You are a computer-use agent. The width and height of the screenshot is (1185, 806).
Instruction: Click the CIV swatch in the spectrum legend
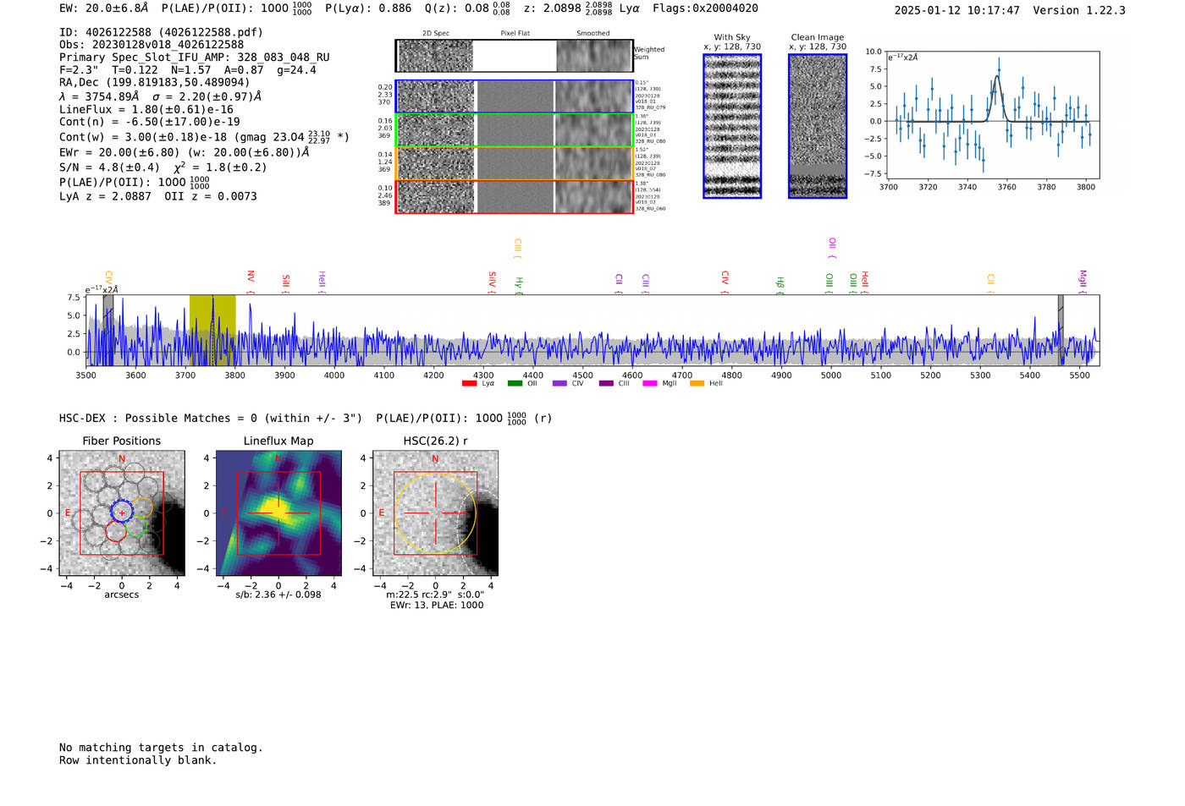click(x=559, y=384)
